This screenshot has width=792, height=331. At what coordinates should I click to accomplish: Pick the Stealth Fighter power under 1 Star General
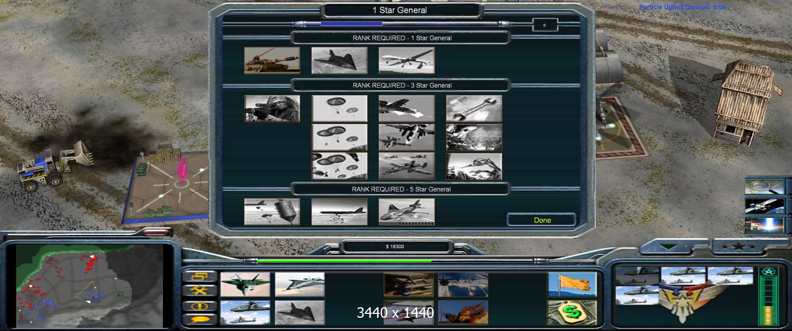339,60
